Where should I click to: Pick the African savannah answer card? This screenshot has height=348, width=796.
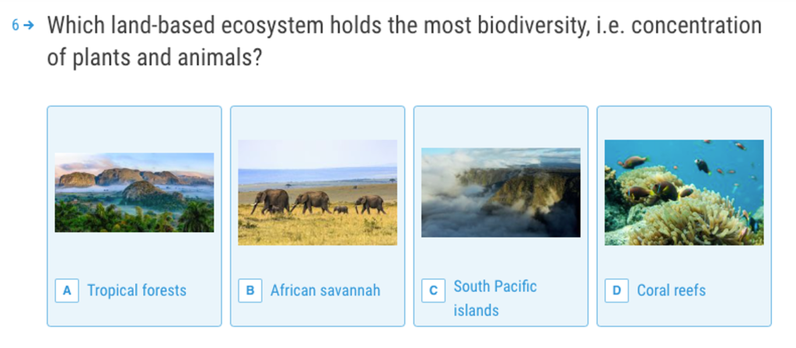(x=318, y=216)
